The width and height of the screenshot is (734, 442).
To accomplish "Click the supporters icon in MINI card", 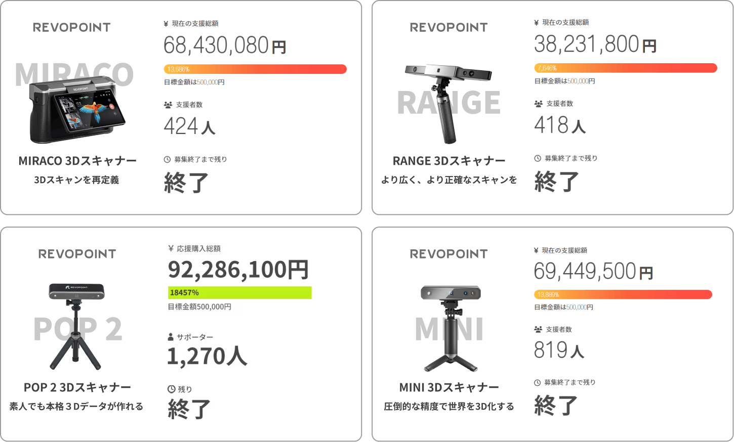I will (x=538, y=329).
